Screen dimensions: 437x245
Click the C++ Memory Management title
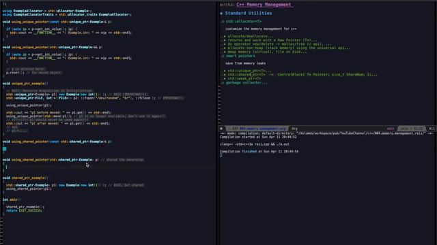264,5
